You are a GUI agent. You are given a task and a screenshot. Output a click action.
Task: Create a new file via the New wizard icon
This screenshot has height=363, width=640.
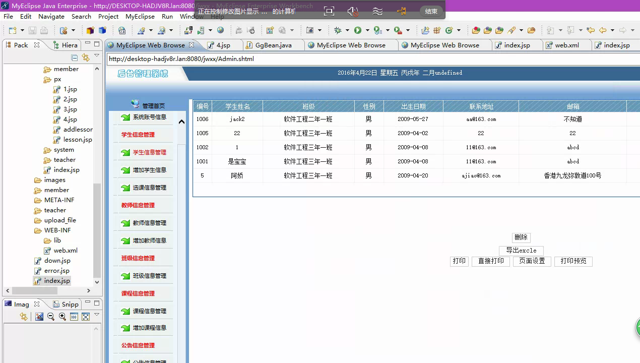point(12,30)
